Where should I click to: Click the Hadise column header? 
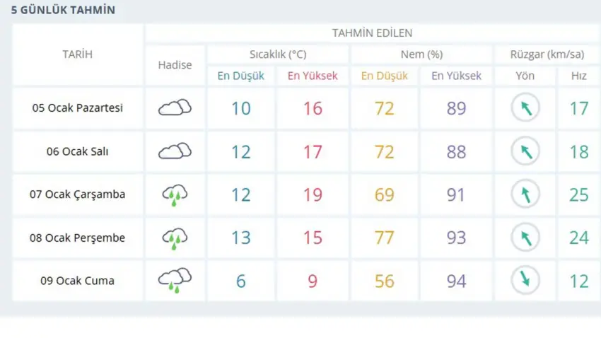(x=175, y=65)
